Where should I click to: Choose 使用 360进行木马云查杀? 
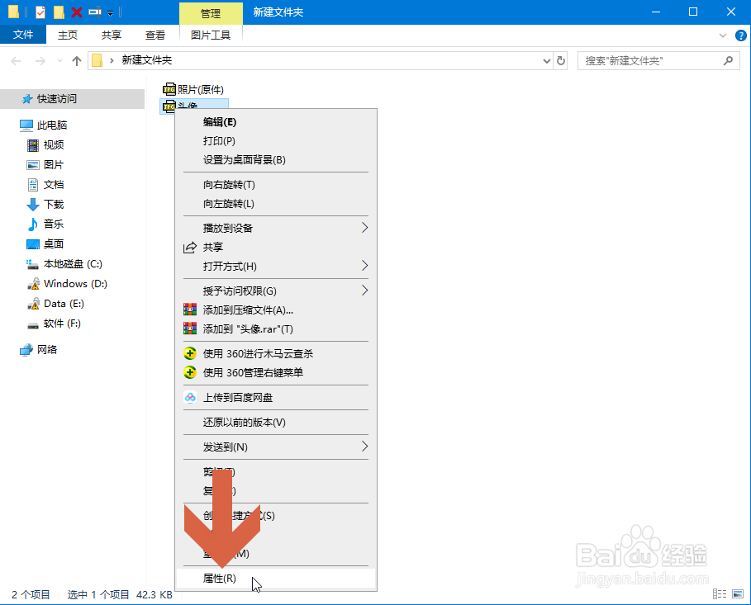(x=276, y=354)
